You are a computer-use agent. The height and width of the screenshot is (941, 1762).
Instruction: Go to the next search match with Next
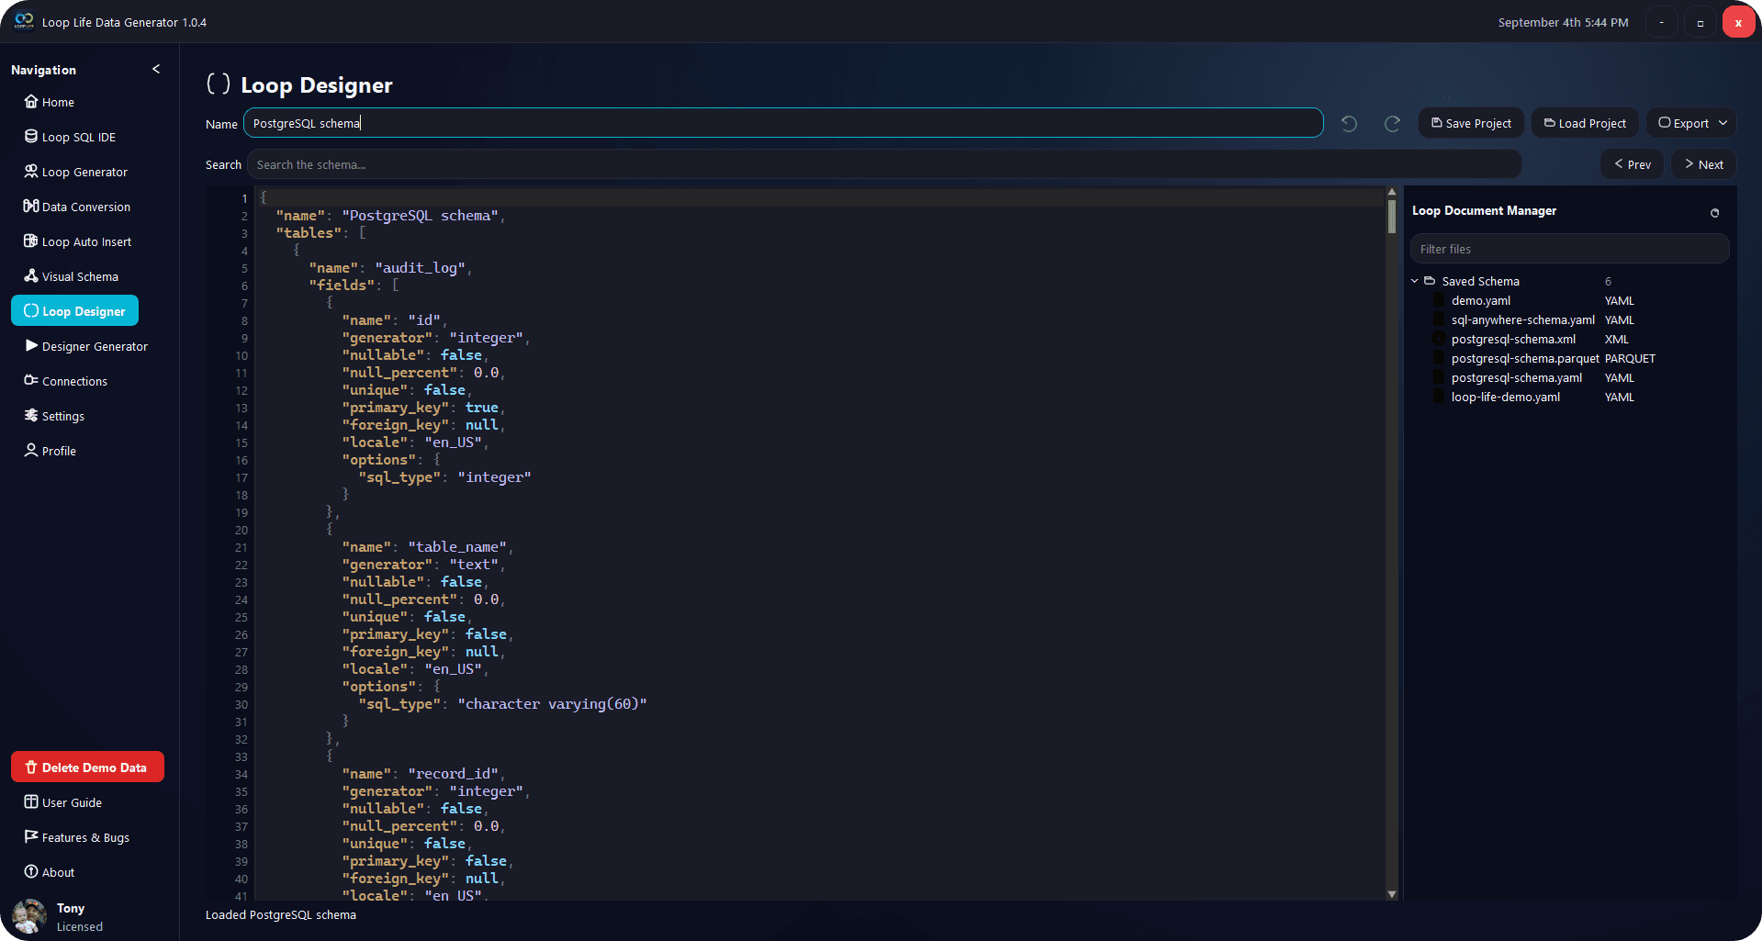pos(1704,164)
